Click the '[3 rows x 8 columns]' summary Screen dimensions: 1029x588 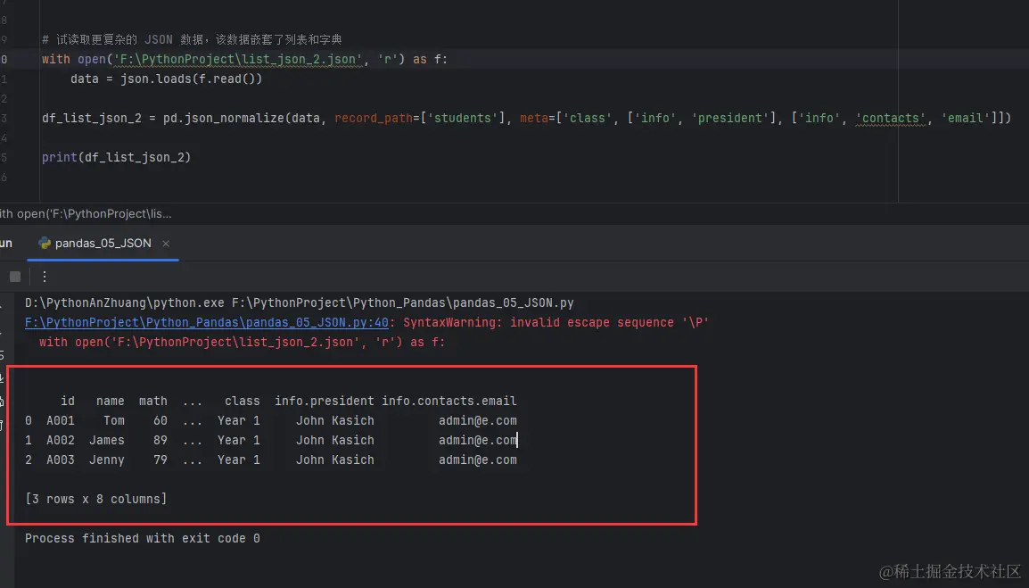tap(95, 500)
